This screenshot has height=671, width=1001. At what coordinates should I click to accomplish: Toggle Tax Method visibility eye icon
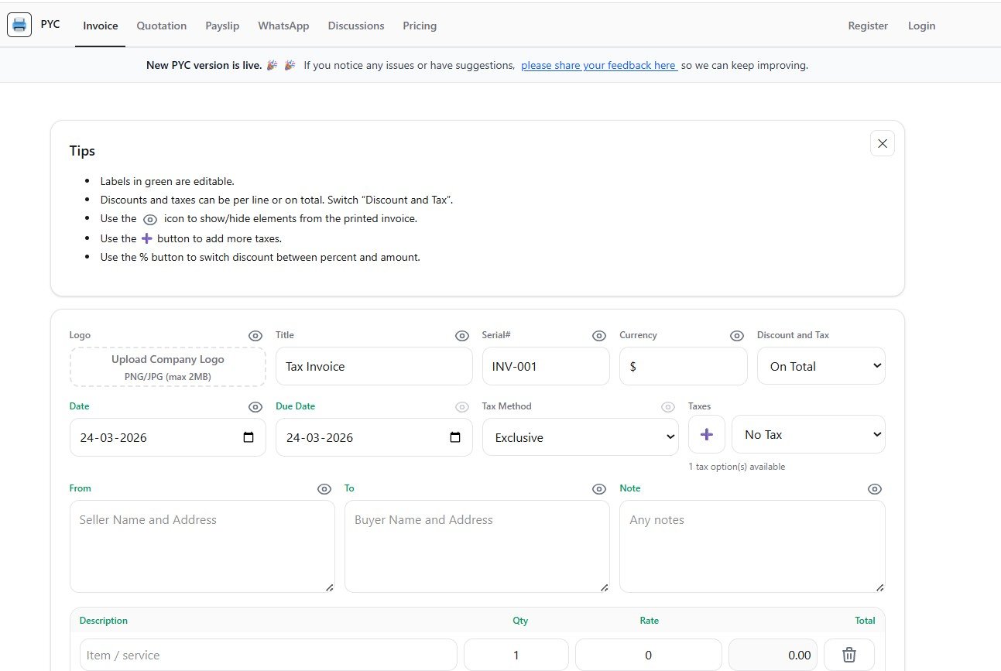pyautogui.click(x=668, y=407)
